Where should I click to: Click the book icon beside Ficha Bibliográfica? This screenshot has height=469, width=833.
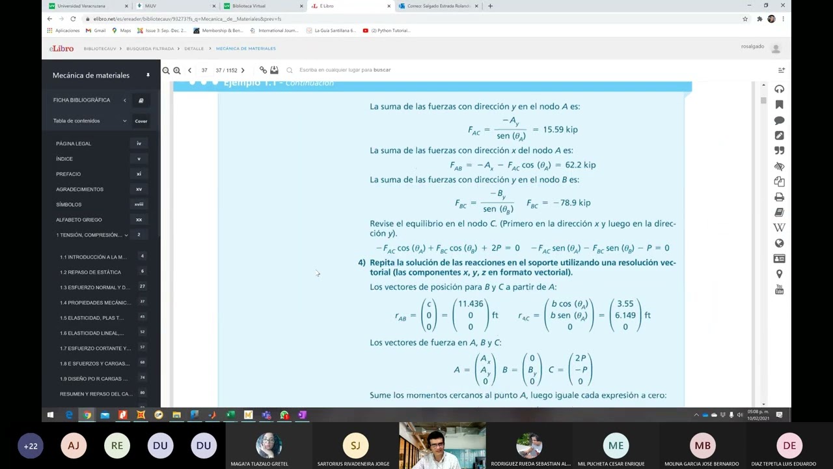click(x=141, y=100)
